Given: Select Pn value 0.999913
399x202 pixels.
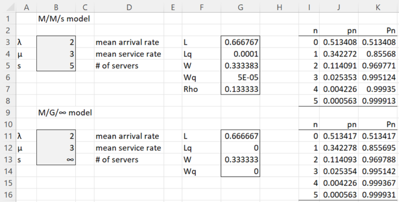Looking at the screenshot, I should click(x=378, y=101).
